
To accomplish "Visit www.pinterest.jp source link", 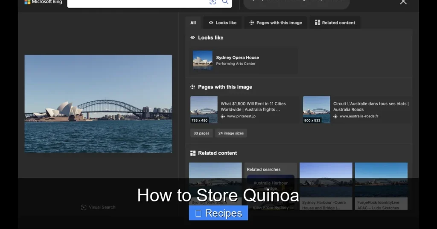I will pyautogui.click(x=241, y=116).
